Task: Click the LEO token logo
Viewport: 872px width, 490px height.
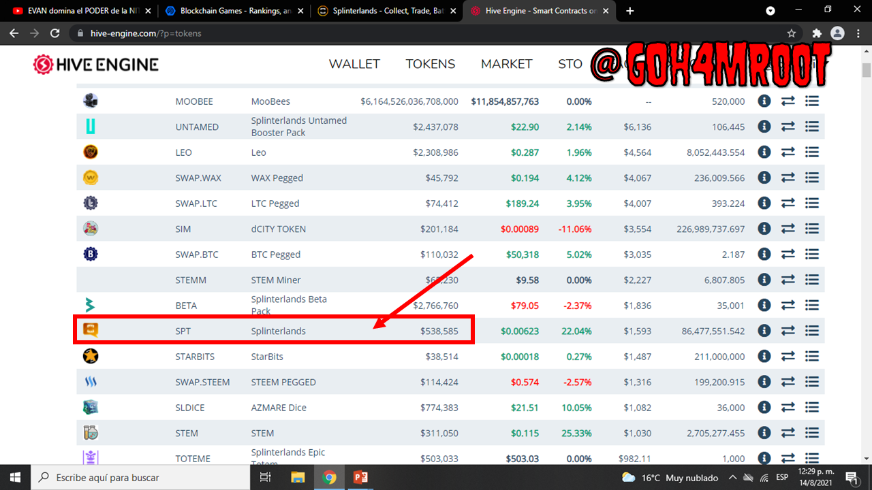Action: (91, 152)
